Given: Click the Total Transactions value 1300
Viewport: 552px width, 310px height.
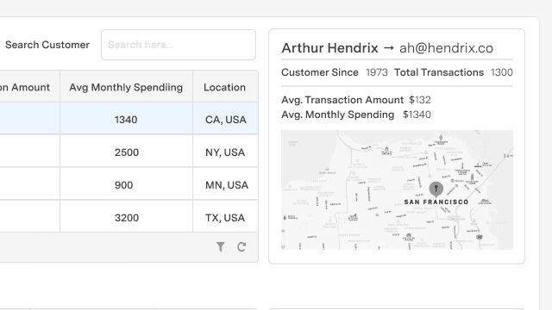Looking at the screenshot, I should point(502,72).
